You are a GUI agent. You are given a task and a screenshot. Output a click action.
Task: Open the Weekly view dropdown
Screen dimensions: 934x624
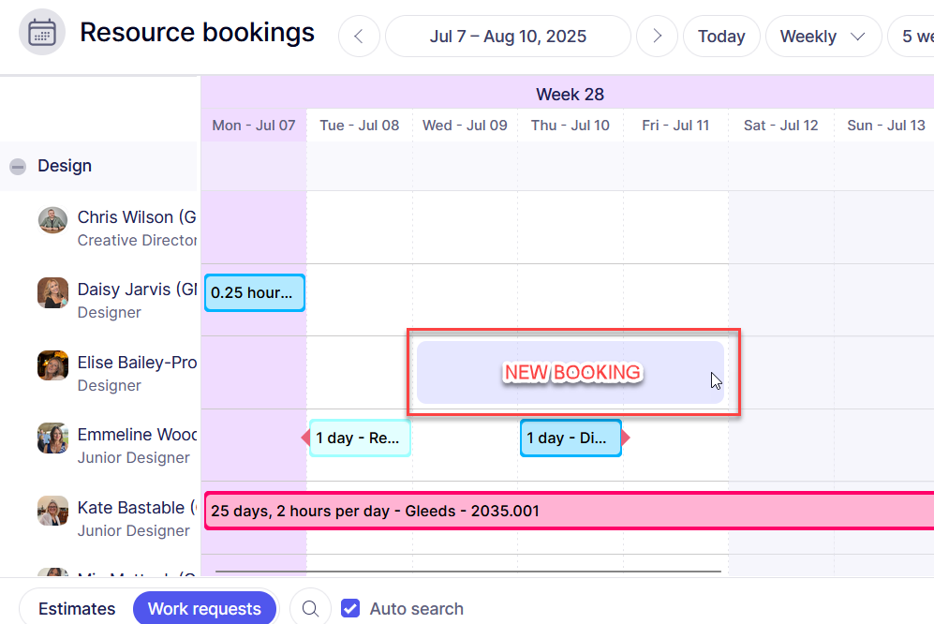[823, 37]
